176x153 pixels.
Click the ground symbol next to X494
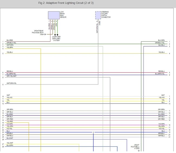tap(45, 34)
